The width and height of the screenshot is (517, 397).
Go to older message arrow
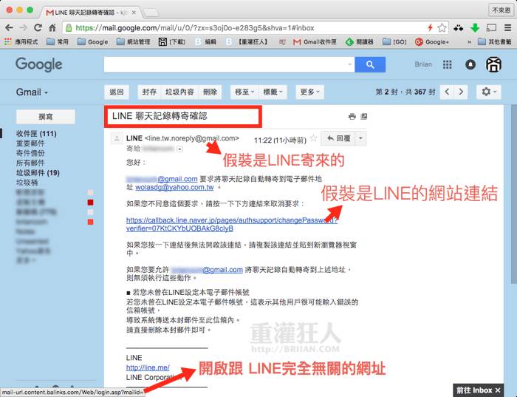coord(461,92)
